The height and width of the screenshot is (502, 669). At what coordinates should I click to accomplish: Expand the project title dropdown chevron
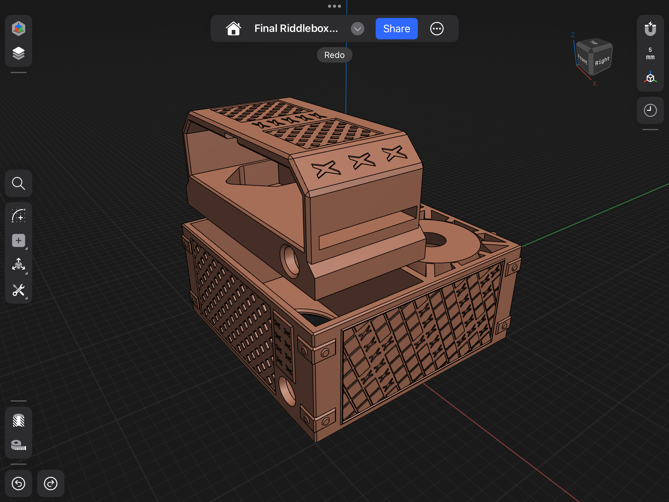pos(357,29)
